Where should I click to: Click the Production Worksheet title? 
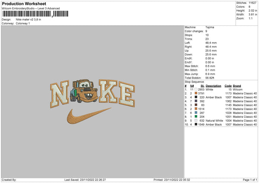24,3
